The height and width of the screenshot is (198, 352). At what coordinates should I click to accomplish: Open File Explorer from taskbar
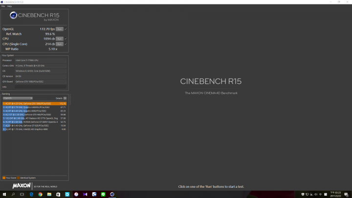pos(49,195)
